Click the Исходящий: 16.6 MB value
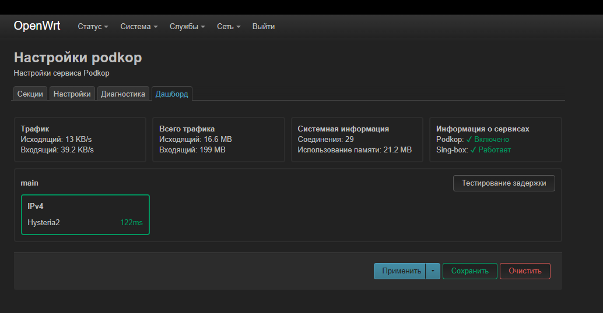 (195, 139)
